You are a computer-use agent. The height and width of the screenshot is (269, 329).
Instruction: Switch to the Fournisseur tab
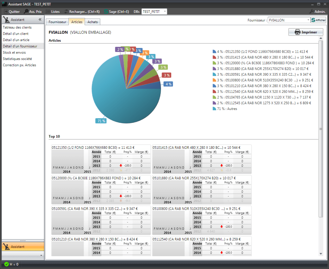coord(57,22)
